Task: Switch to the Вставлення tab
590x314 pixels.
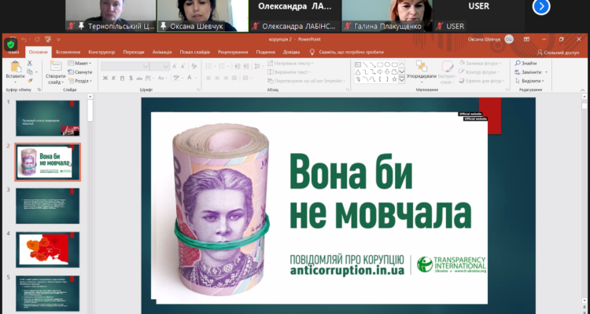Action: tap(68, 53)
